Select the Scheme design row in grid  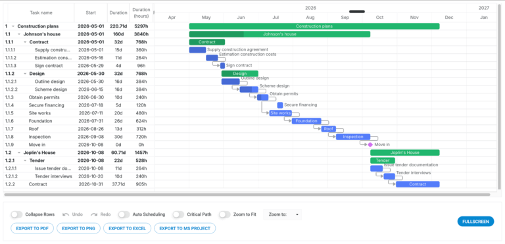79,89
